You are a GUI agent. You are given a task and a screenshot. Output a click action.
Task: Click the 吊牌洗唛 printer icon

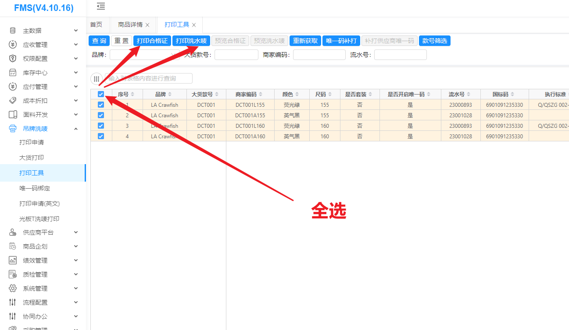pos(13,129)
